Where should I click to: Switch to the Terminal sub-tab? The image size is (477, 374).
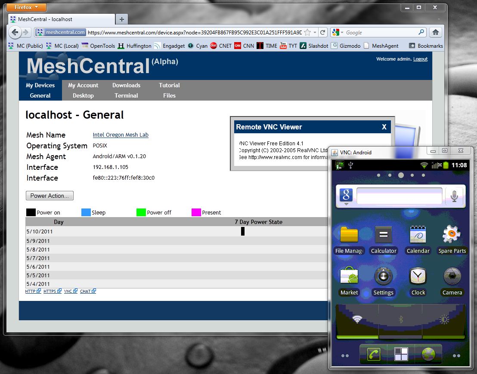coord(126,96)
